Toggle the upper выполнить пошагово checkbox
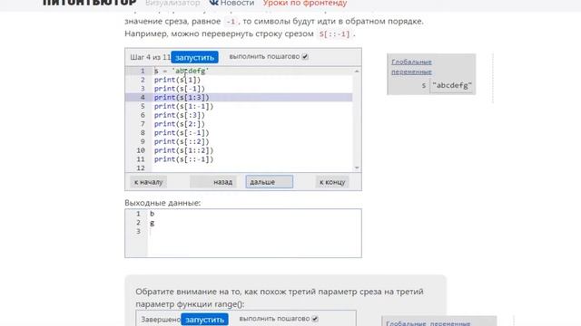Viewport: 581px width, 326px height. point(305,56)
